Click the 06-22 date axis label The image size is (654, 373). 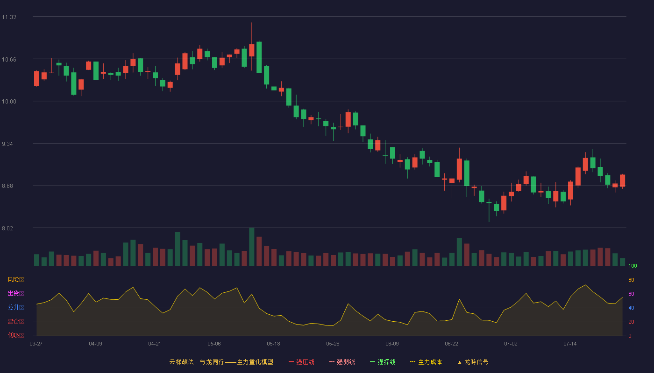(451, 344)
